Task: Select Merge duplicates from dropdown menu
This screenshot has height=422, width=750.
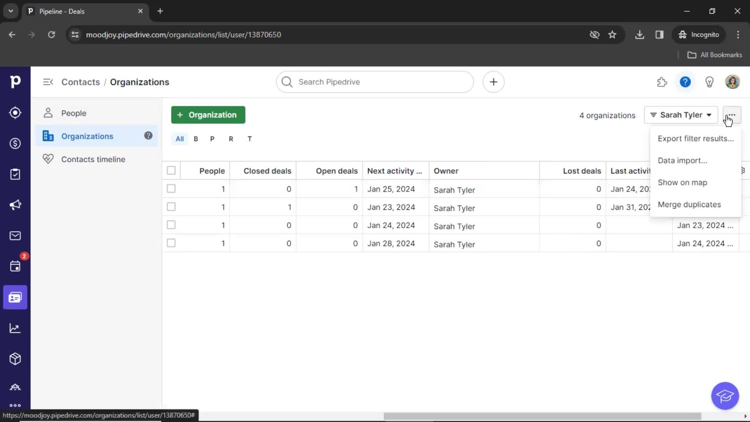Action: (x=689, y=204)
